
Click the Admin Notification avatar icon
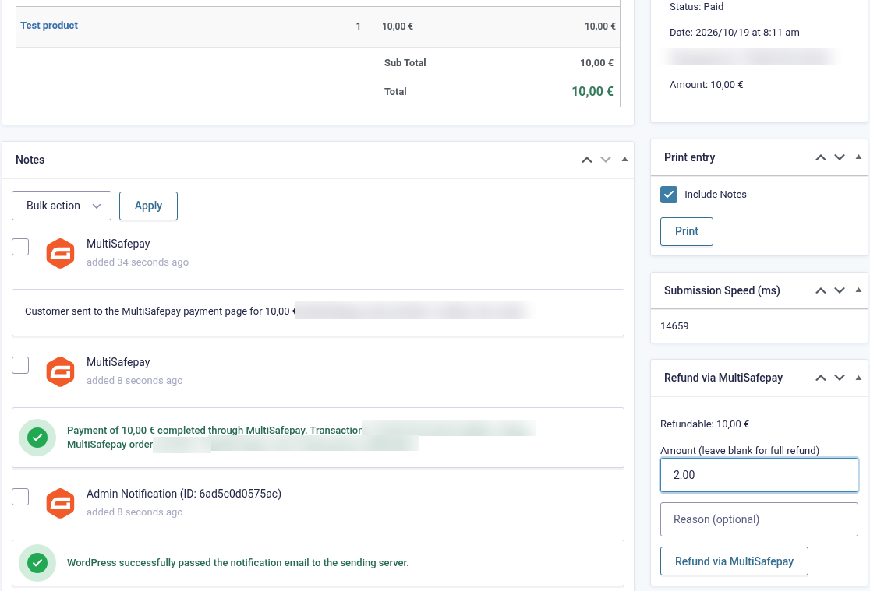[x=60, y=504]
